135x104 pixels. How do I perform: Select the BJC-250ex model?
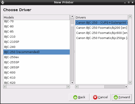tap(37, 57)
